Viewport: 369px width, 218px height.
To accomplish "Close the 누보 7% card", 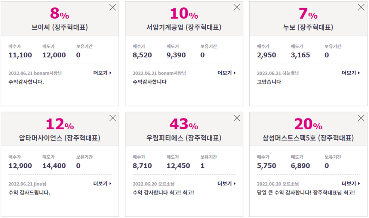I will (x=361, y=7).
